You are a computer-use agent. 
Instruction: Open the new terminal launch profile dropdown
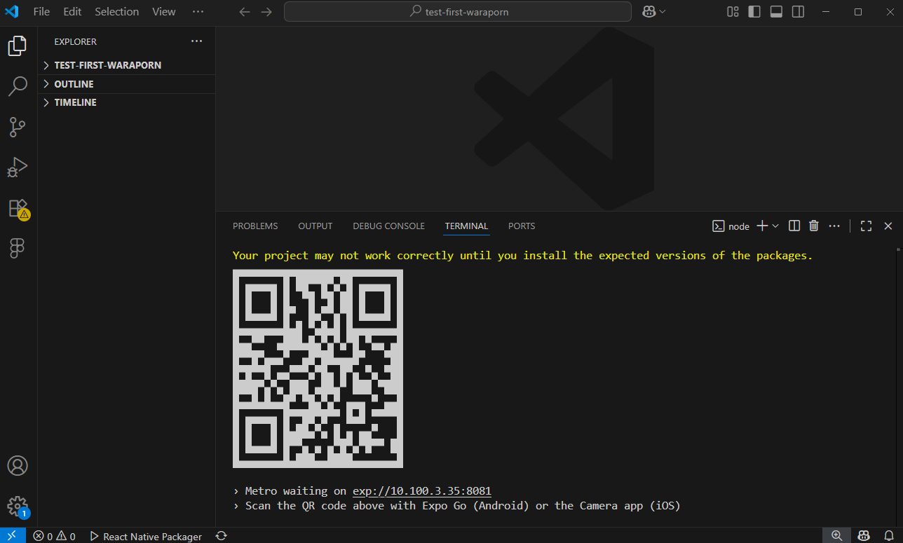(x=775, y=226)
